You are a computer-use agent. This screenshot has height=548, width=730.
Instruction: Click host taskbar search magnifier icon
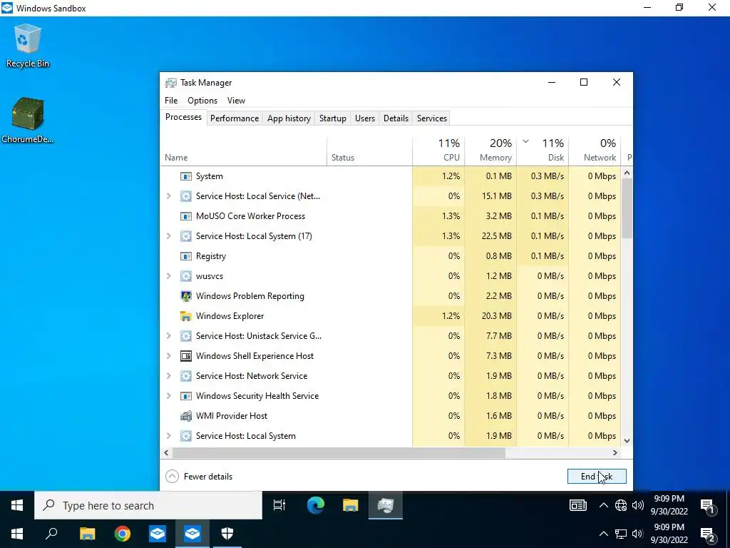pos(51,534)
